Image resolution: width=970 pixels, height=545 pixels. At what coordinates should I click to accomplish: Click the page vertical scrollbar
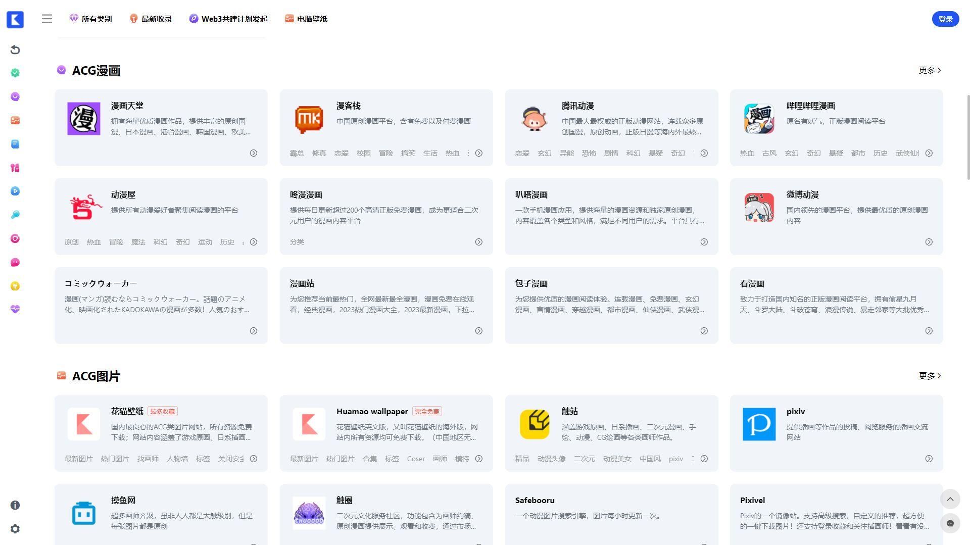pos(968,136)
